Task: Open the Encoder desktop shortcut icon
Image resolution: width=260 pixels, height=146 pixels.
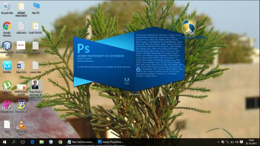Action: click(x=21, y=106)
